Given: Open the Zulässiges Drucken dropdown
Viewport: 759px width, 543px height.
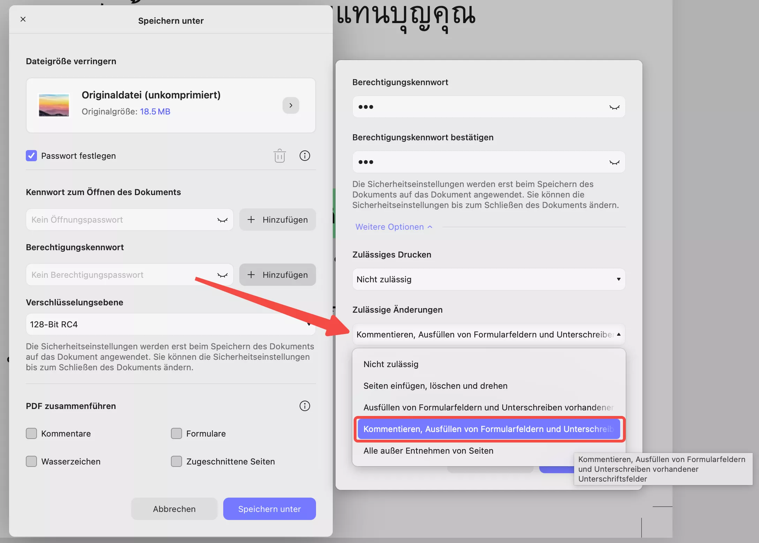Looking at the screenshot, I should pos(488,279).
